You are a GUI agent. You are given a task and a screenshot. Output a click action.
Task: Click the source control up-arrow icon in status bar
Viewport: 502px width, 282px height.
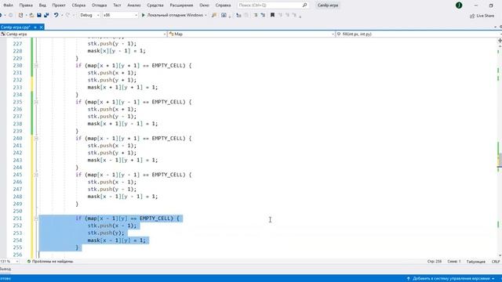coord(408,279)
